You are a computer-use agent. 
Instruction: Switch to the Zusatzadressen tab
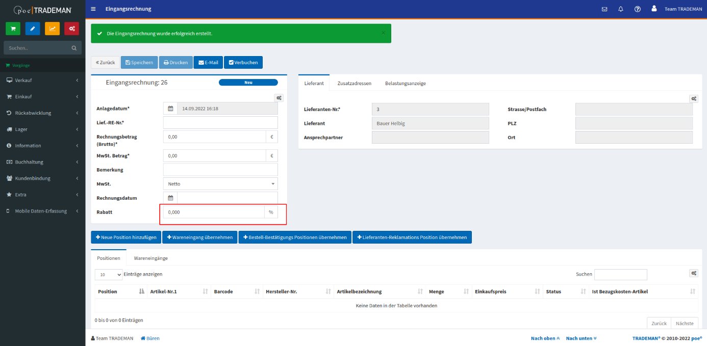coord(354,83)
